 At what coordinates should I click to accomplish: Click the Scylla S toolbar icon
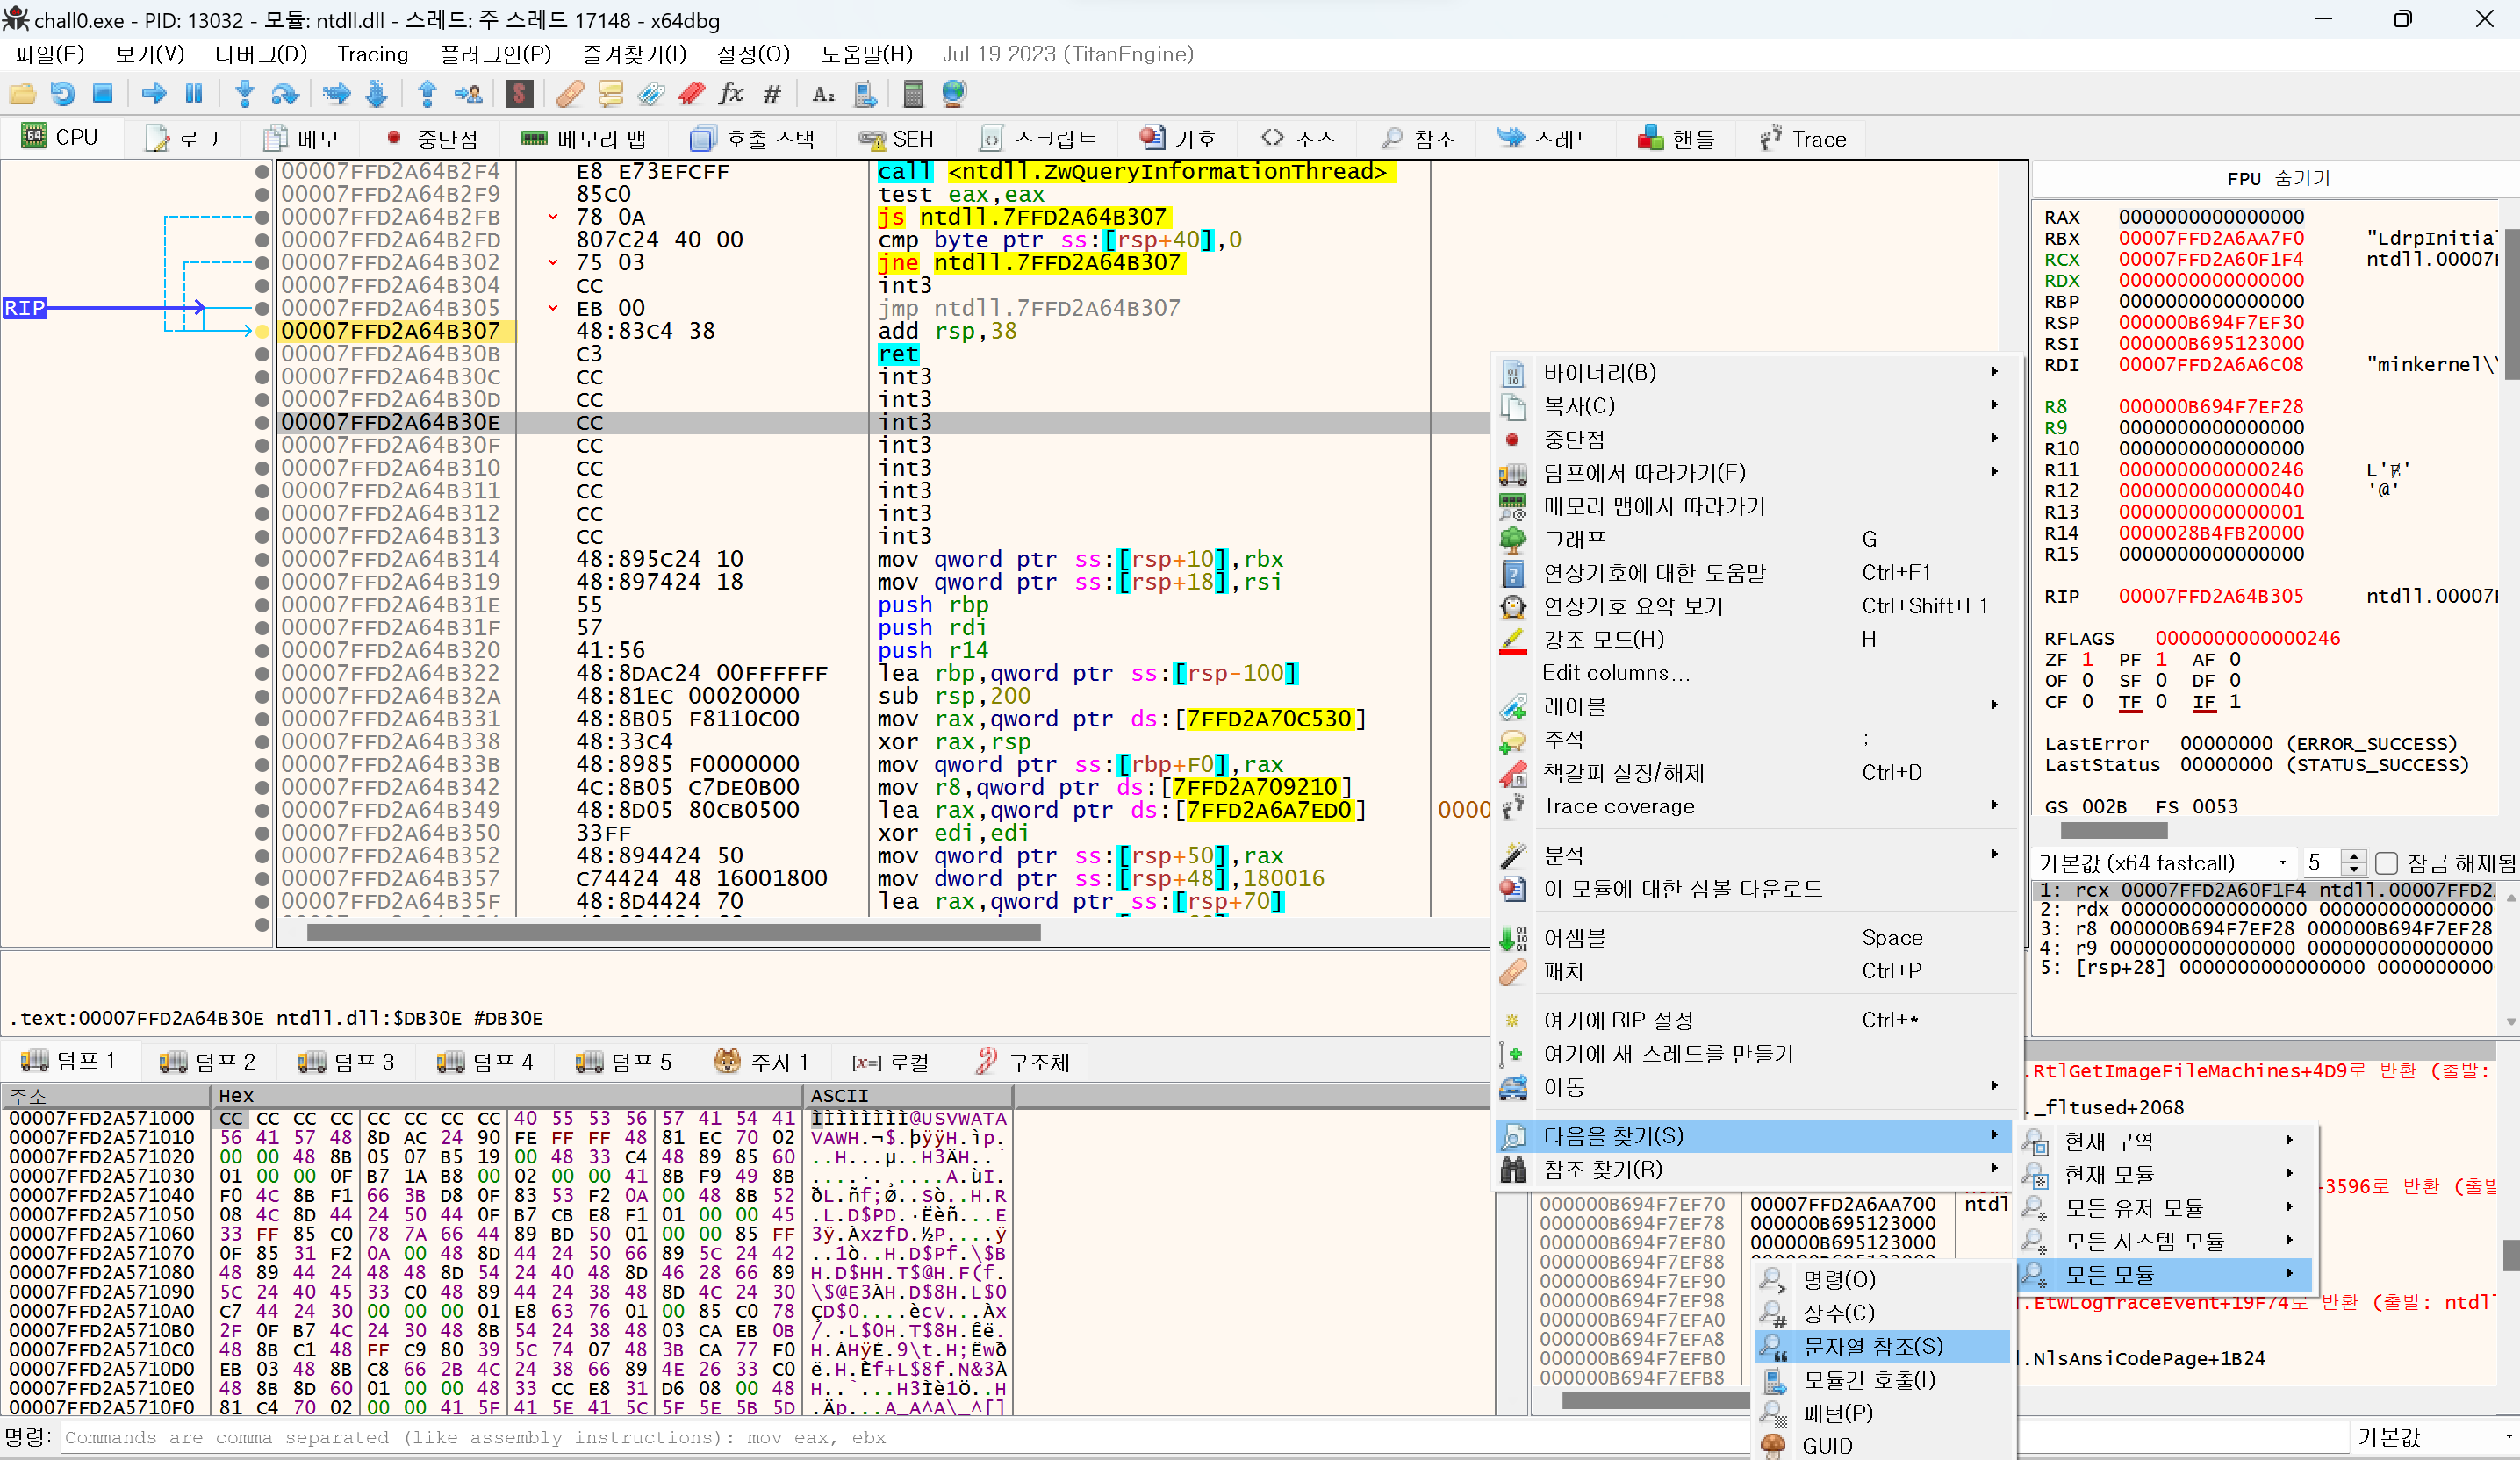(518, 94)
